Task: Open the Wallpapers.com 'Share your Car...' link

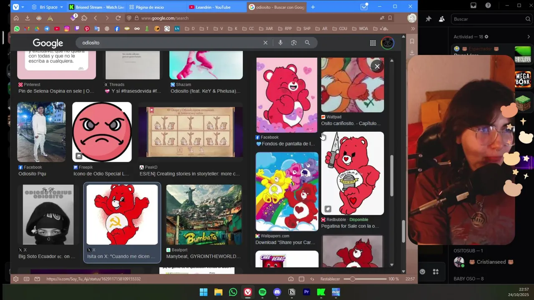Action: pos(285,242)
